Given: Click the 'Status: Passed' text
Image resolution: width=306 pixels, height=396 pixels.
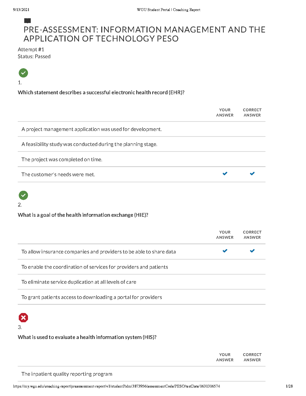Looking at the screenshot, I should pyautogui.click(x=34, y=56).
